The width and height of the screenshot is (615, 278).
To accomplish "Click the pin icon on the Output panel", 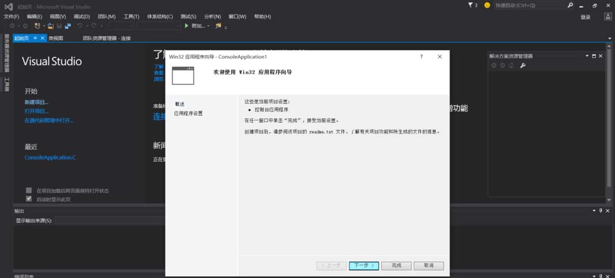I will 600,210.
